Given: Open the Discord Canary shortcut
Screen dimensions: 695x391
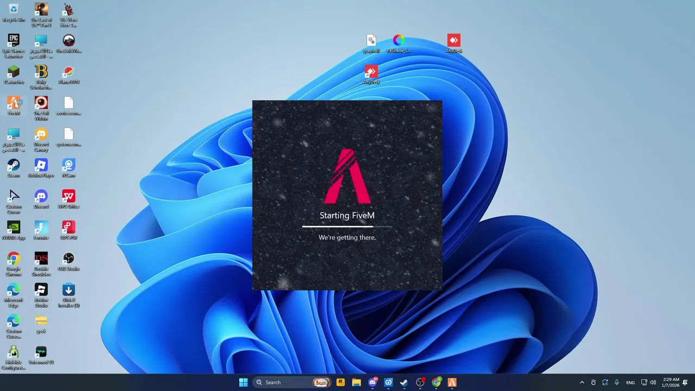Looking at the screenshot, I should tap(41, 140).
